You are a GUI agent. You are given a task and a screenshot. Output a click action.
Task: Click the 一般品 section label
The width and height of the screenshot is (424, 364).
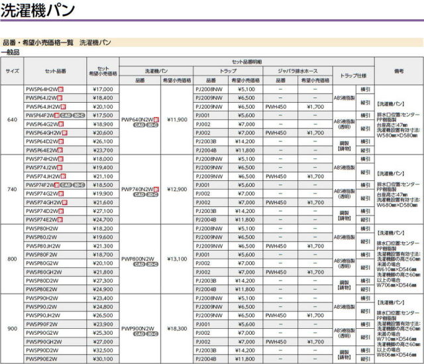tap(11, 52)
